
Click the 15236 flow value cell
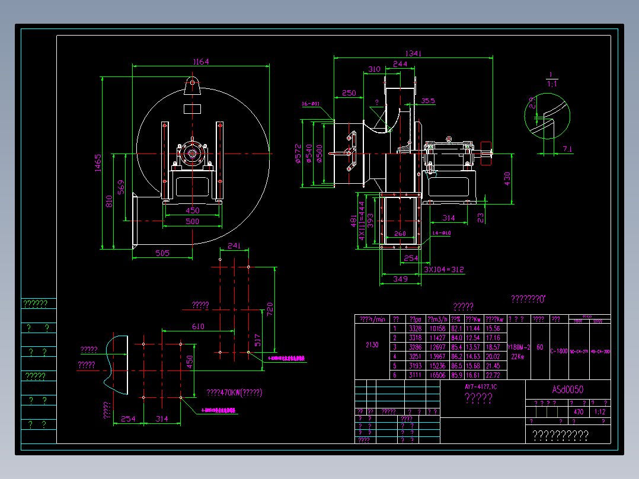point(437,366)
